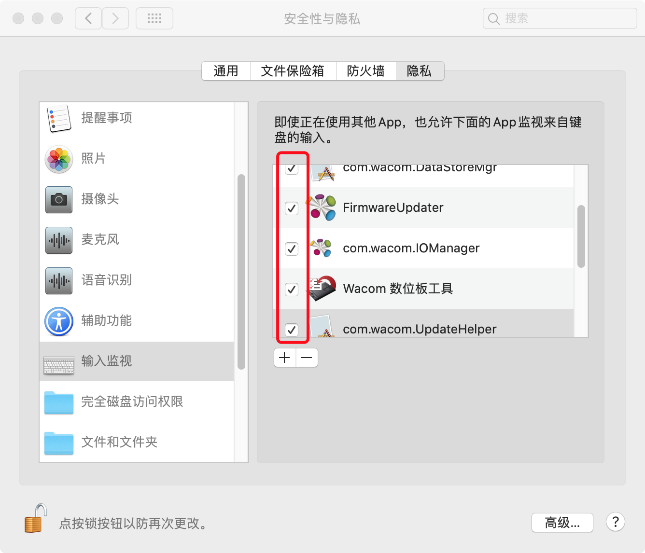Image resolution: width=645 pixels, height=553 pixels.
Task: Switch to the 文件保险箱 tab
Action: pyautogui.click(x=293, y=71)
